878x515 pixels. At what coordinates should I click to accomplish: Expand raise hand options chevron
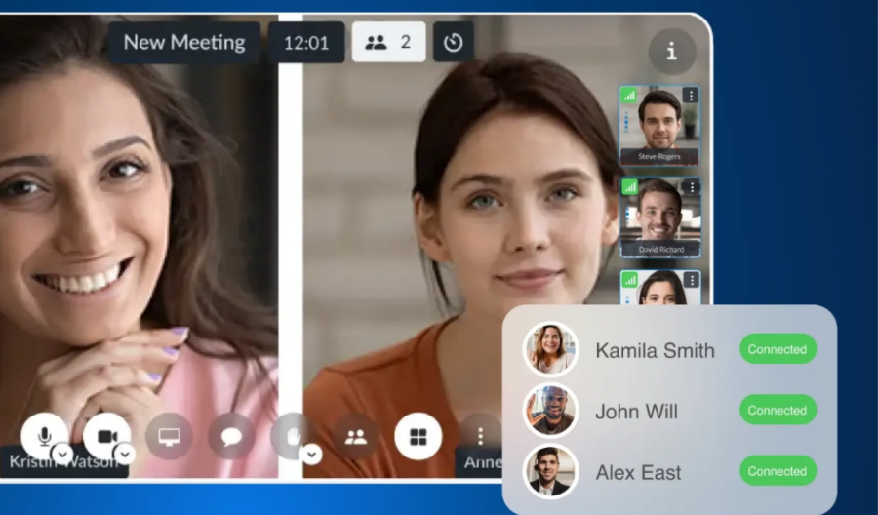311,454
